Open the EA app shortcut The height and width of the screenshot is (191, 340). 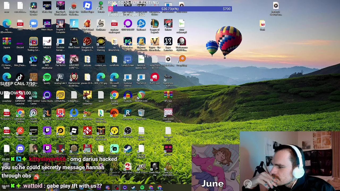pyautogui.click(x=114, y=114)
